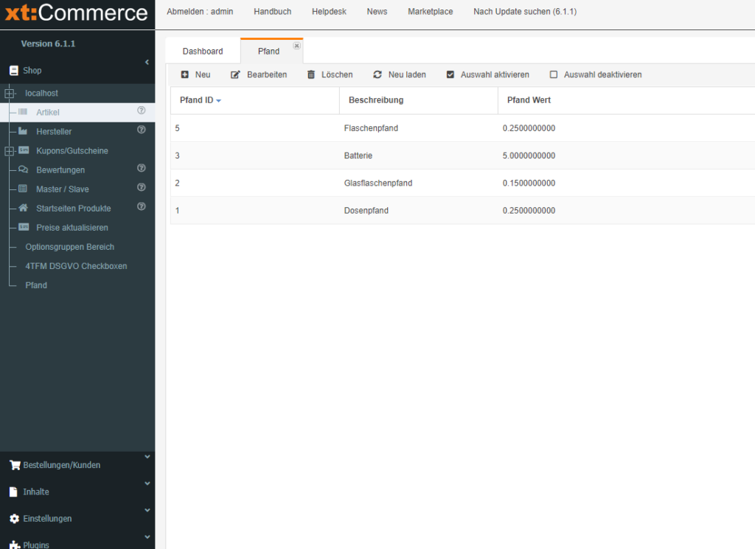Screen dimensions: 755x549
Task: Click the Auswahl deaktivieren checkbox
Action: click(554, 74)
